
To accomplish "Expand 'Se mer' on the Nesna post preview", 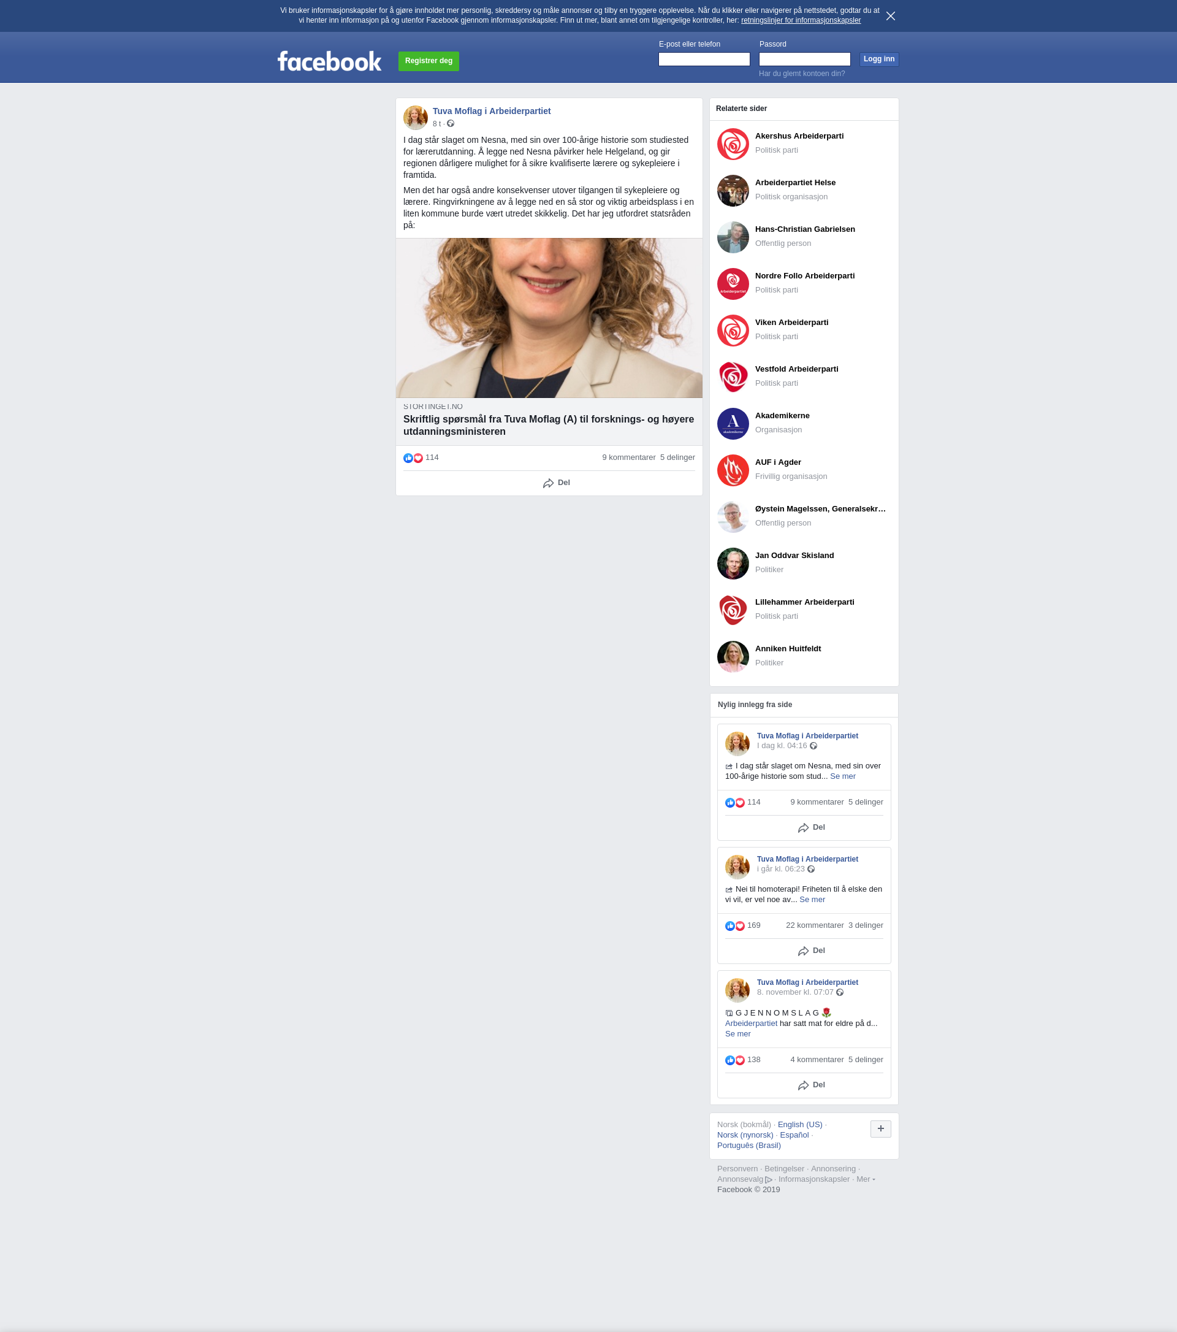I will (x=843, y=776).
